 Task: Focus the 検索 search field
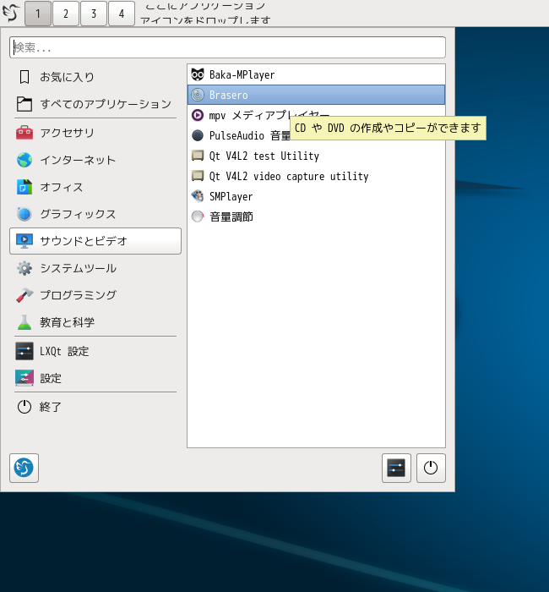(x=227, y=47)
